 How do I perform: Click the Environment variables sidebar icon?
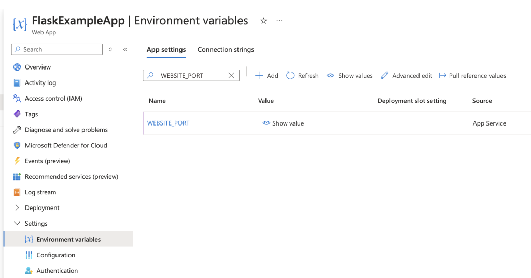(x=29, y=240)
